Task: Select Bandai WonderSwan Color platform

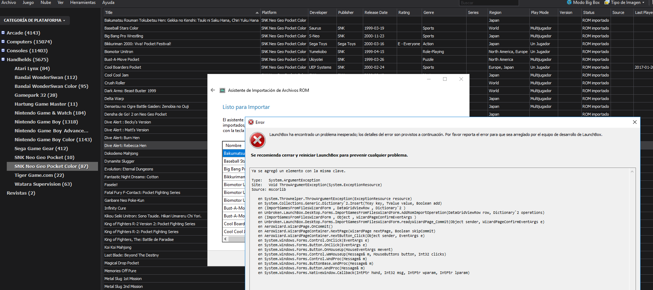Action: 51,86
